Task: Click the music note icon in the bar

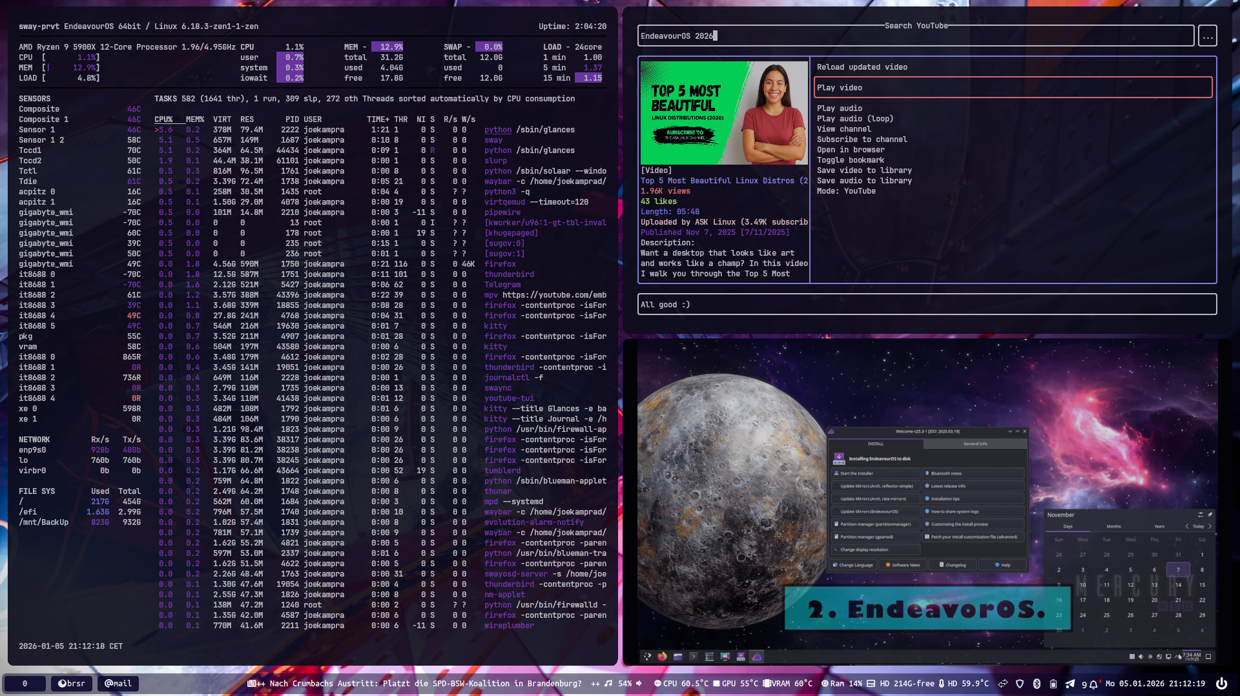Action: click(608, 684)
